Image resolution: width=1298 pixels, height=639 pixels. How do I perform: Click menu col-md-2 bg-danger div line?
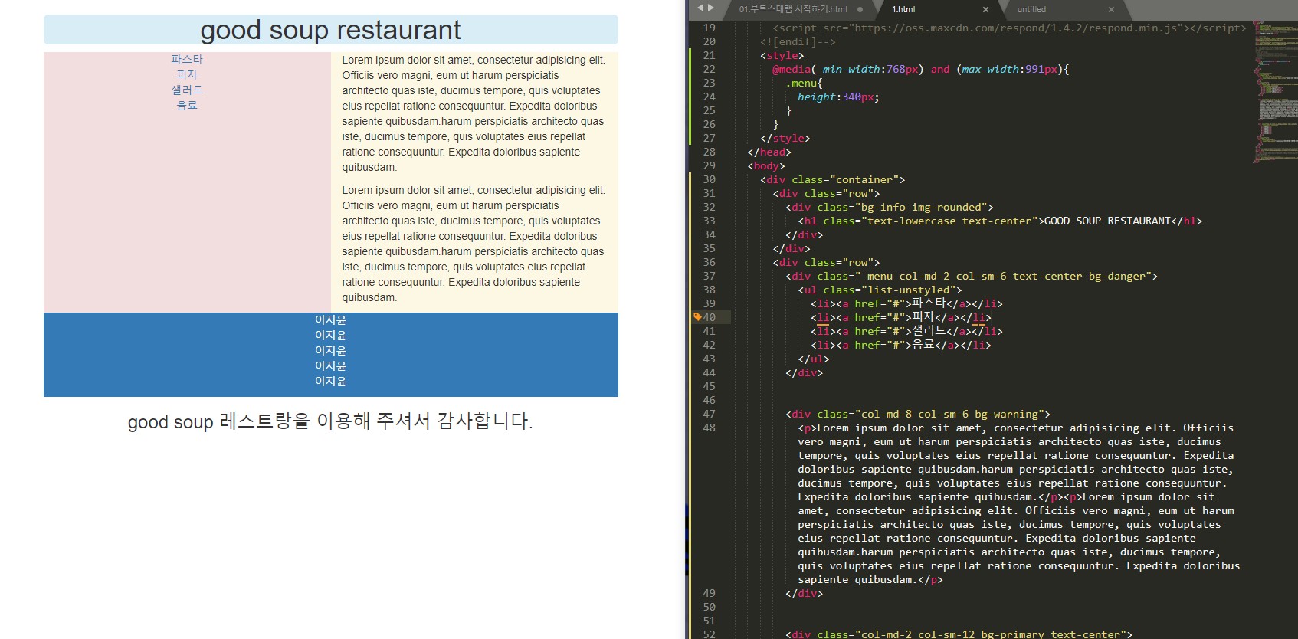971,276
